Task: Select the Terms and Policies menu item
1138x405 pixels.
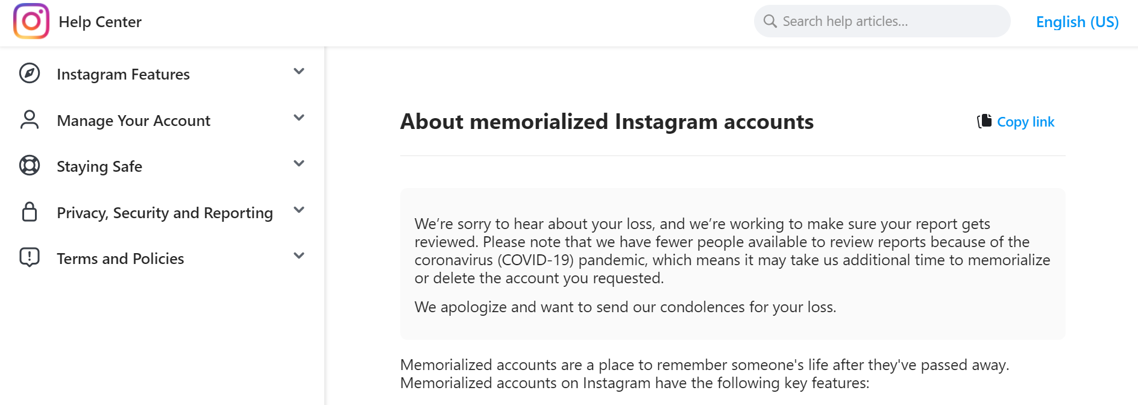Action: pyautogui.click(x=162, y=258)
